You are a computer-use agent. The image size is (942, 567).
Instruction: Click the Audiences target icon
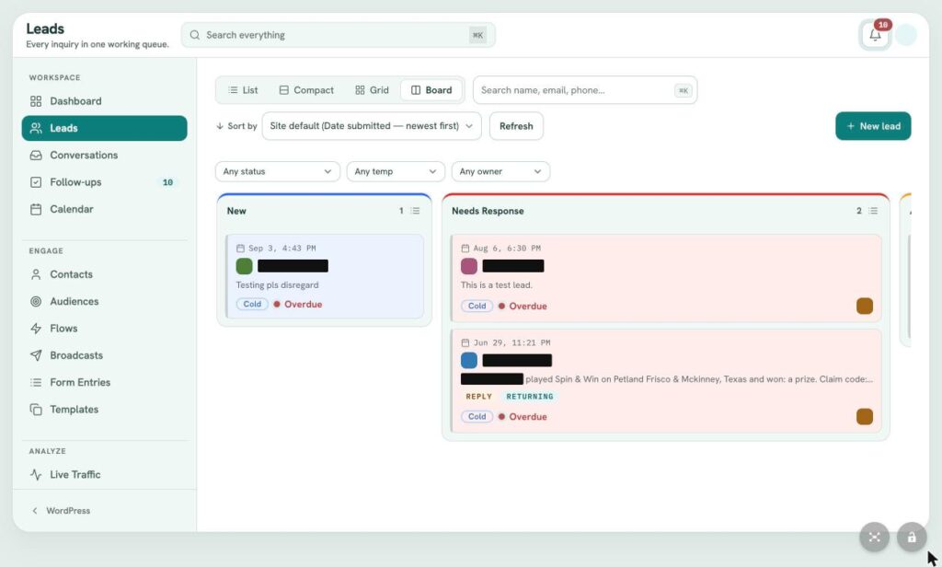point(36,301)
